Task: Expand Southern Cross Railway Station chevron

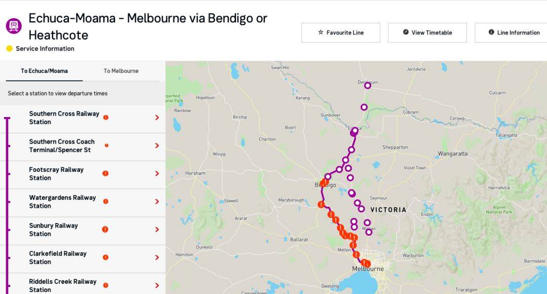Action: (157, 118)
